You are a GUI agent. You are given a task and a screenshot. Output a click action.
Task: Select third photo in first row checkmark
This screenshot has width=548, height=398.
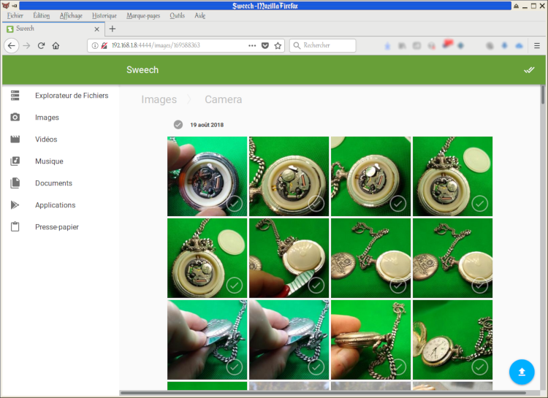point(397,203)
